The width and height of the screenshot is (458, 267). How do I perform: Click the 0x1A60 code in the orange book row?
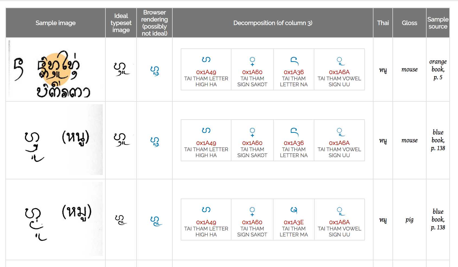coord(252,72)
